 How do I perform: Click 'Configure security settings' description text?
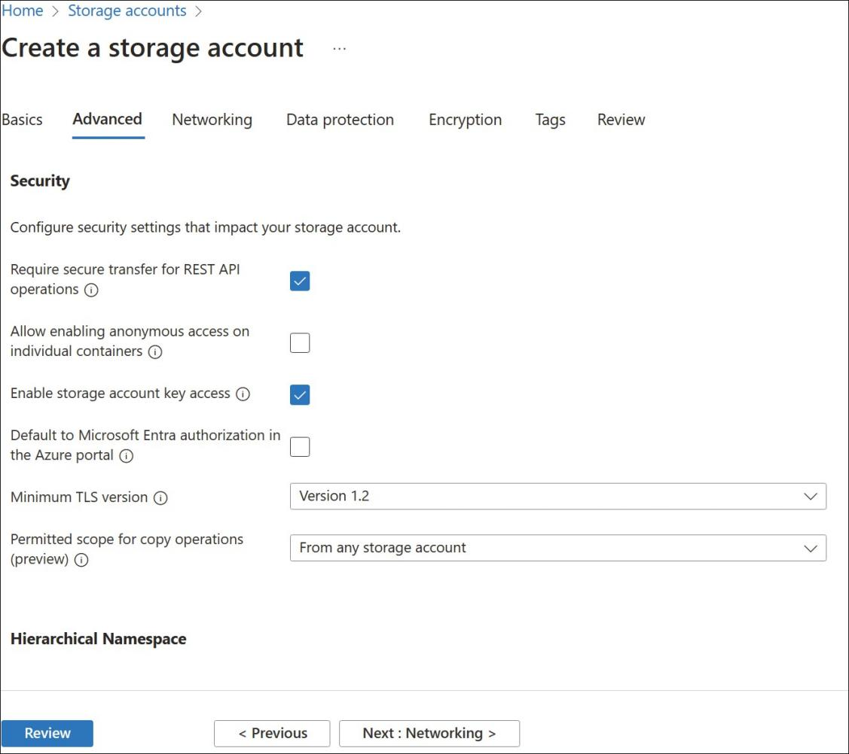(205, 227)
